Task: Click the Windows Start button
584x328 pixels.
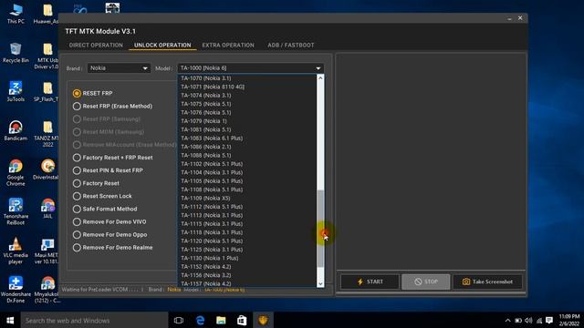Action: pyautogui.click(x=10, y=320)
